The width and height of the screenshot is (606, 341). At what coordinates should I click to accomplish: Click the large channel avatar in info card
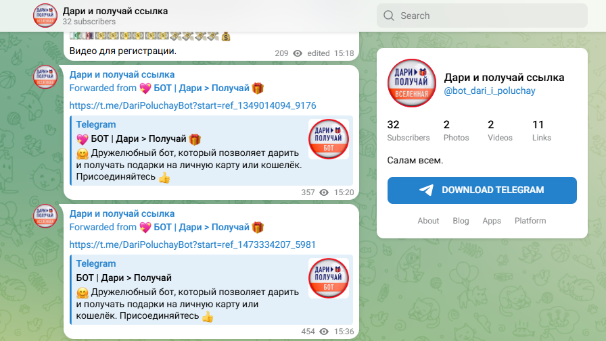412,83
